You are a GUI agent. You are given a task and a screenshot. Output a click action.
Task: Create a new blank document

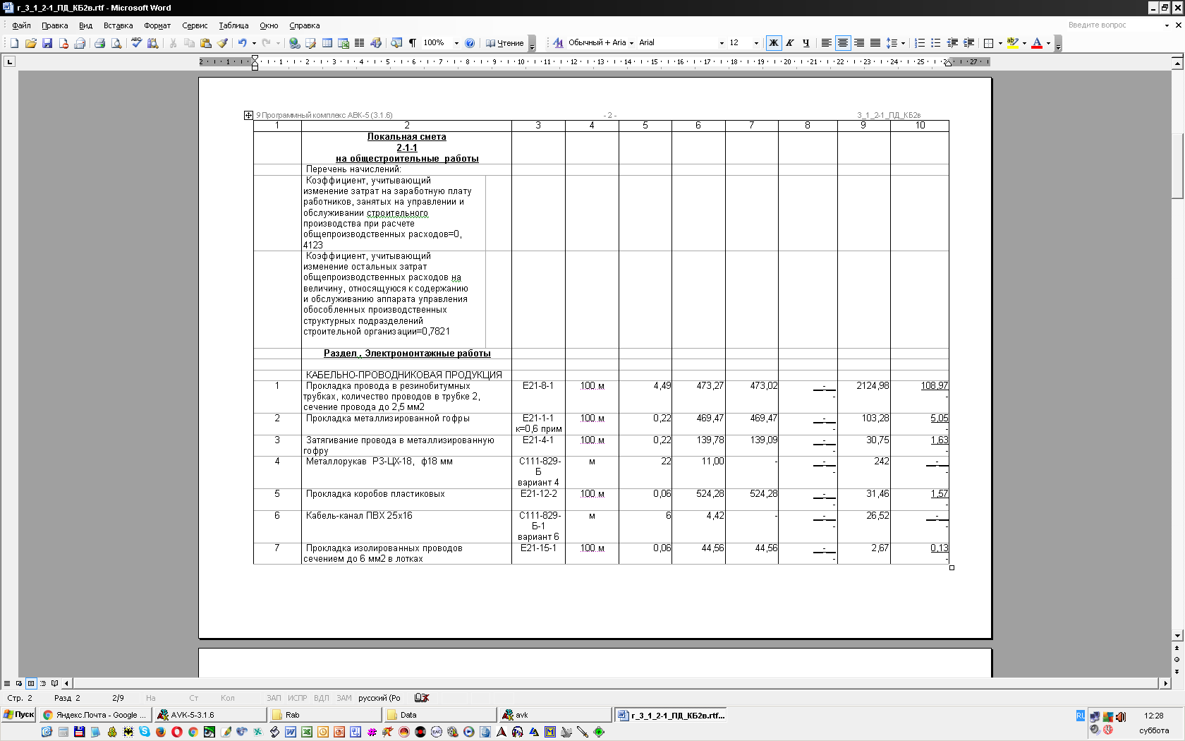(x=14, y=43)
